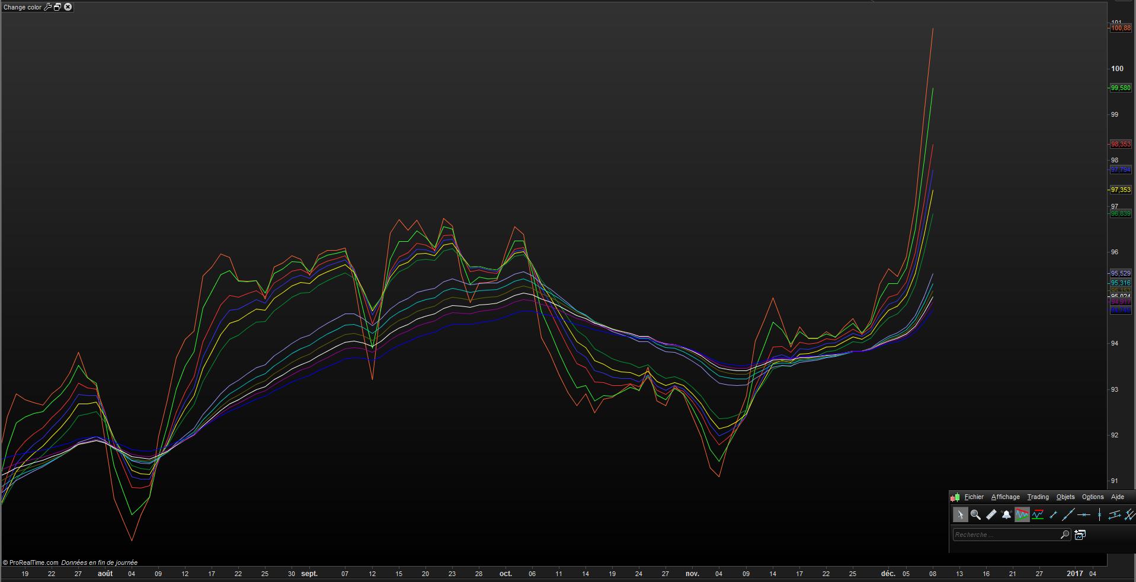The height and width of the screenshot is (582, 1136).
Task: Click the 2017 year label on time axis
Action: (x=1074, y=574)
